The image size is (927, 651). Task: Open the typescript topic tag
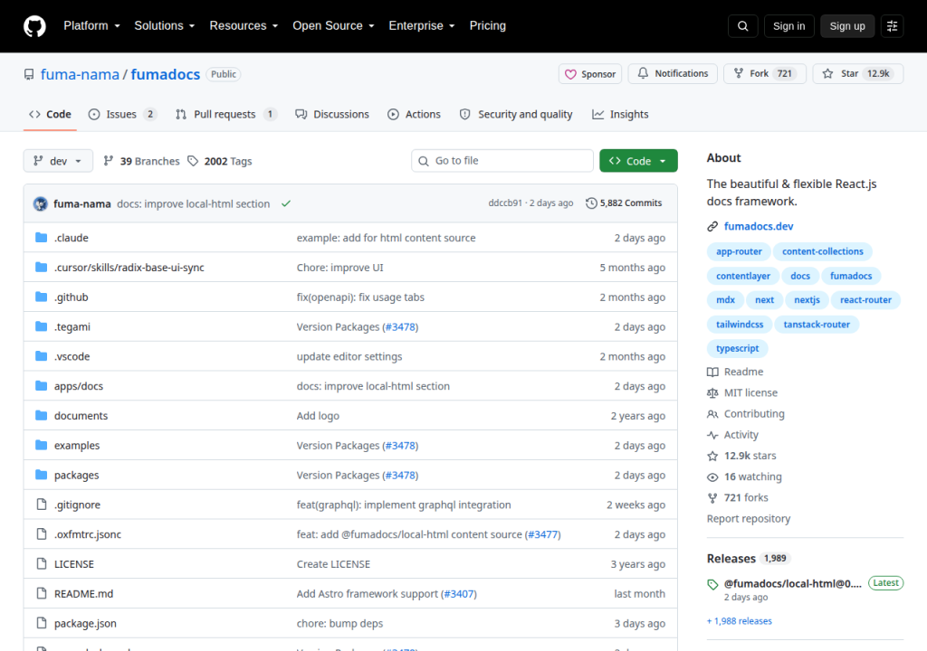click(x=737, y=348)
